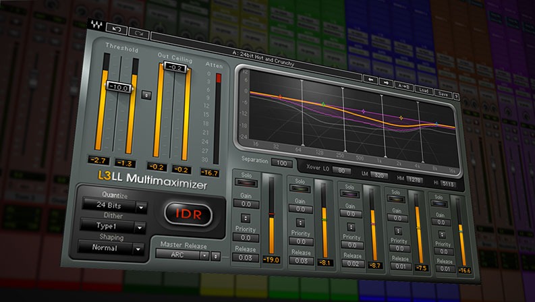Click the yellow band marker on graph
The image size is (535, 302).
pyautogui.click(x=401, y=118)
